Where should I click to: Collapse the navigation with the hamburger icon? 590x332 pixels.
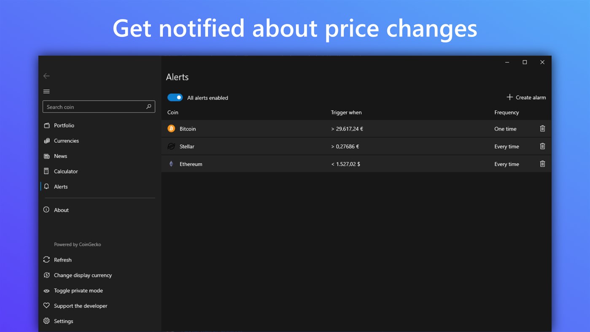tap(46, 91)
